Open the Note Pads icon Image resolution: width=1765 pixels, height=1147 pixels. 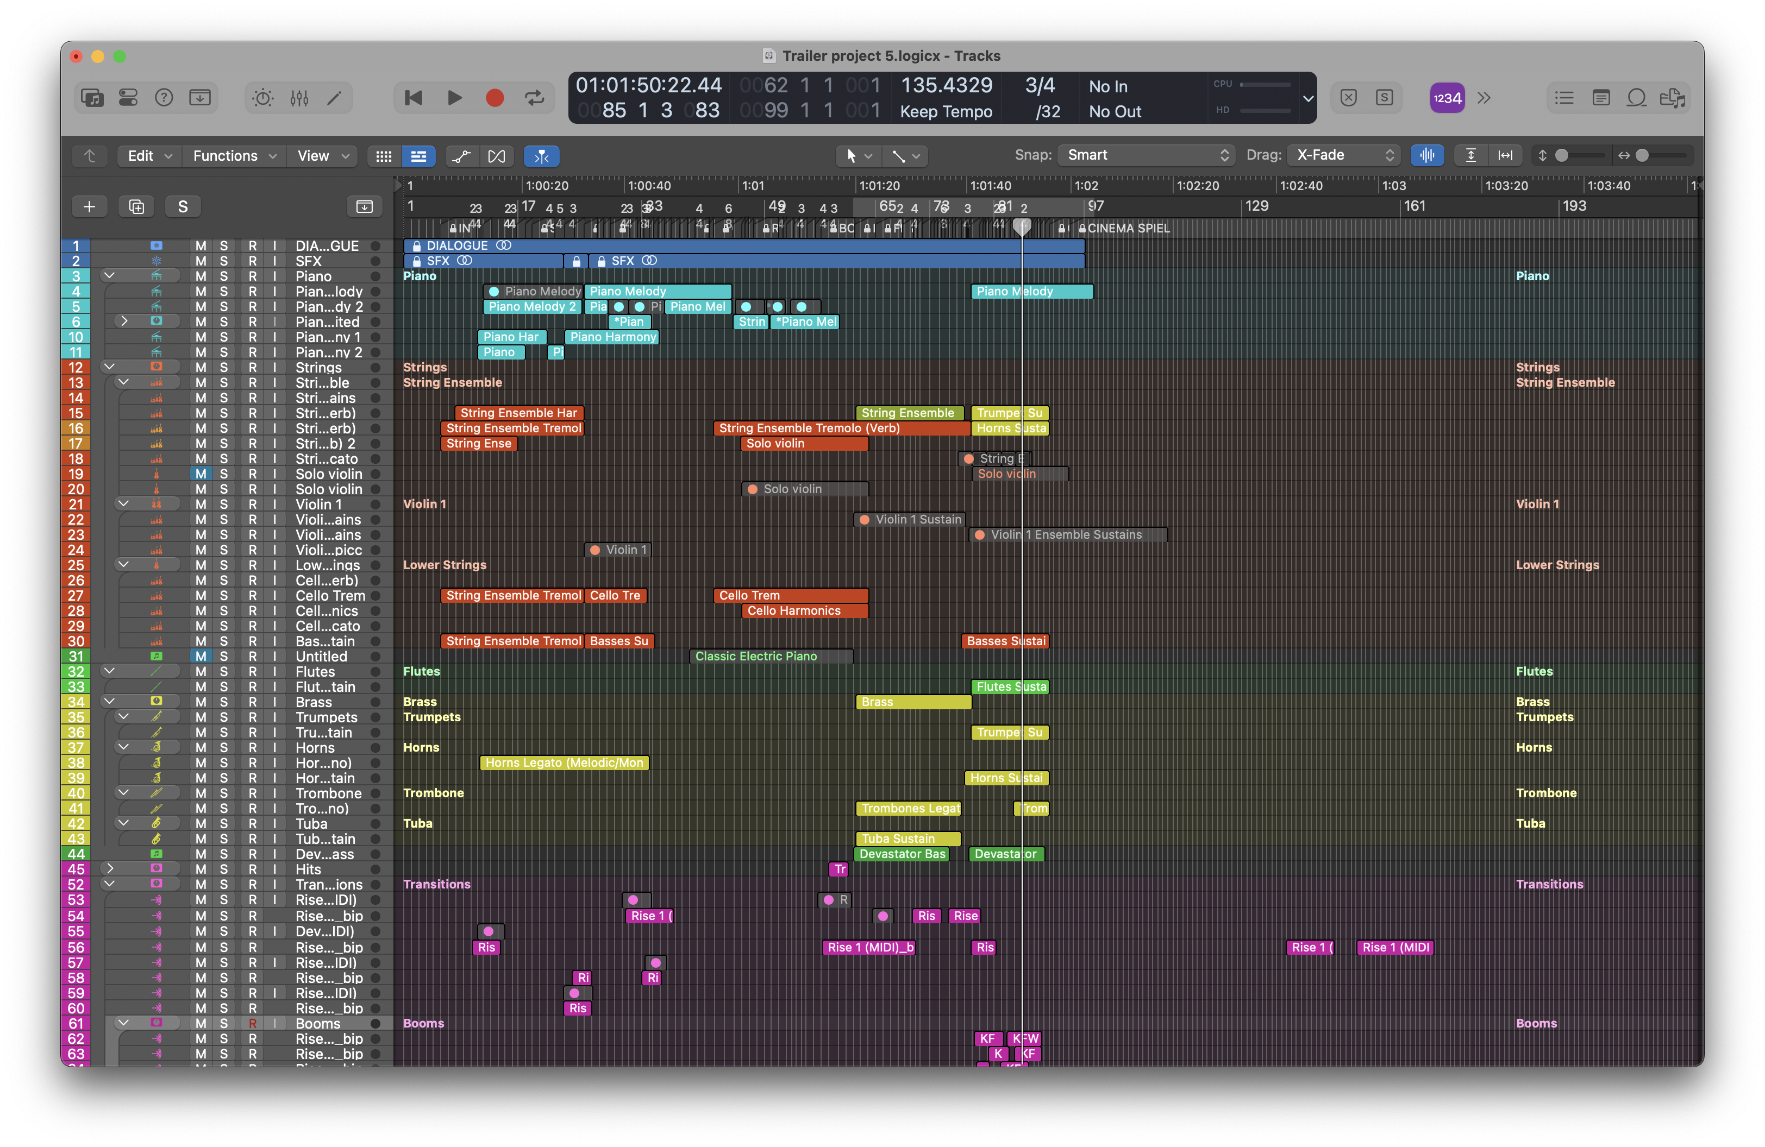click(x=1601, y=98)
